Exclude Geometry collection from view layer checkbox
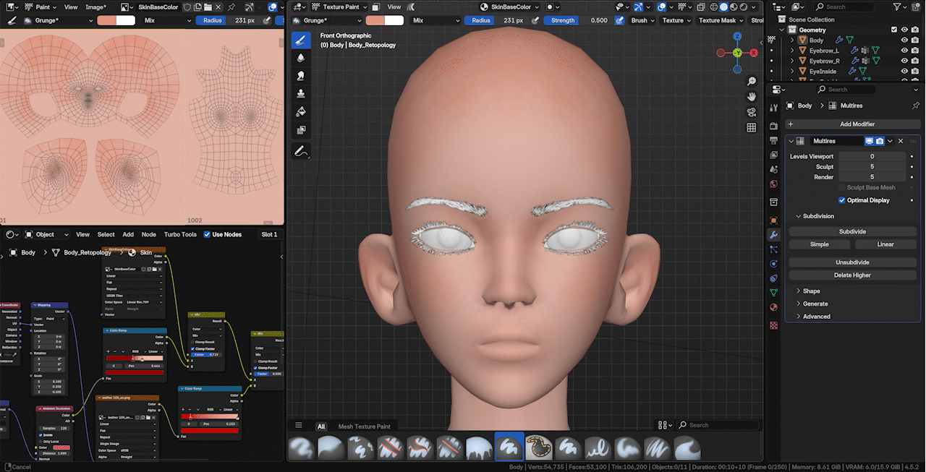 (x=894, y=30)
